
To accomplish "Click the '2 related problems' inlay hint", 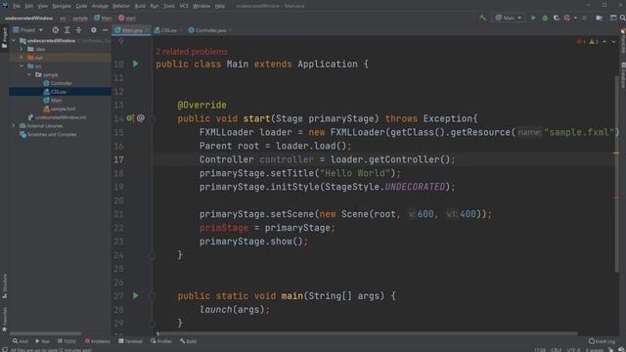I will click(x=192, y=52).
